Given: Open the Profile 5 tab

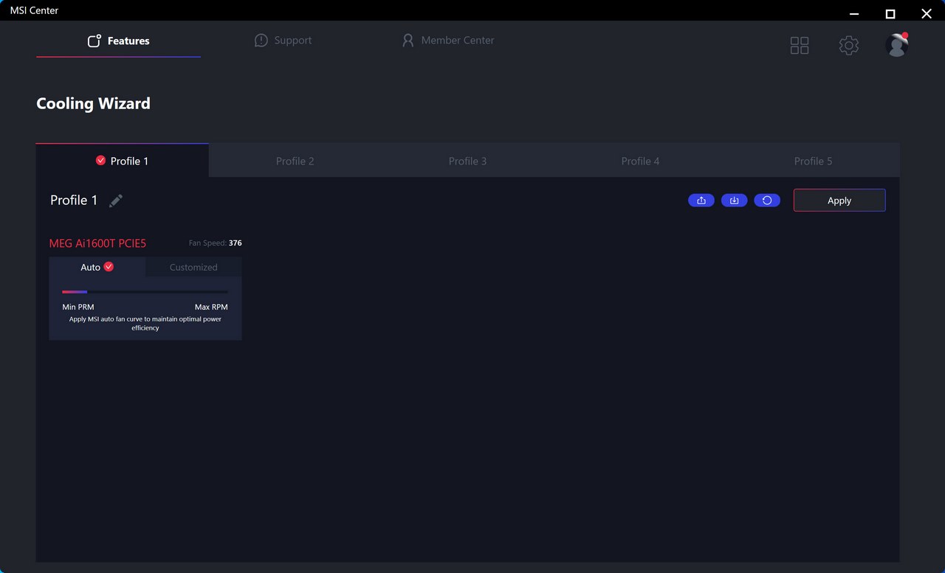Looking at the screenshot, I should coord(813,161).
